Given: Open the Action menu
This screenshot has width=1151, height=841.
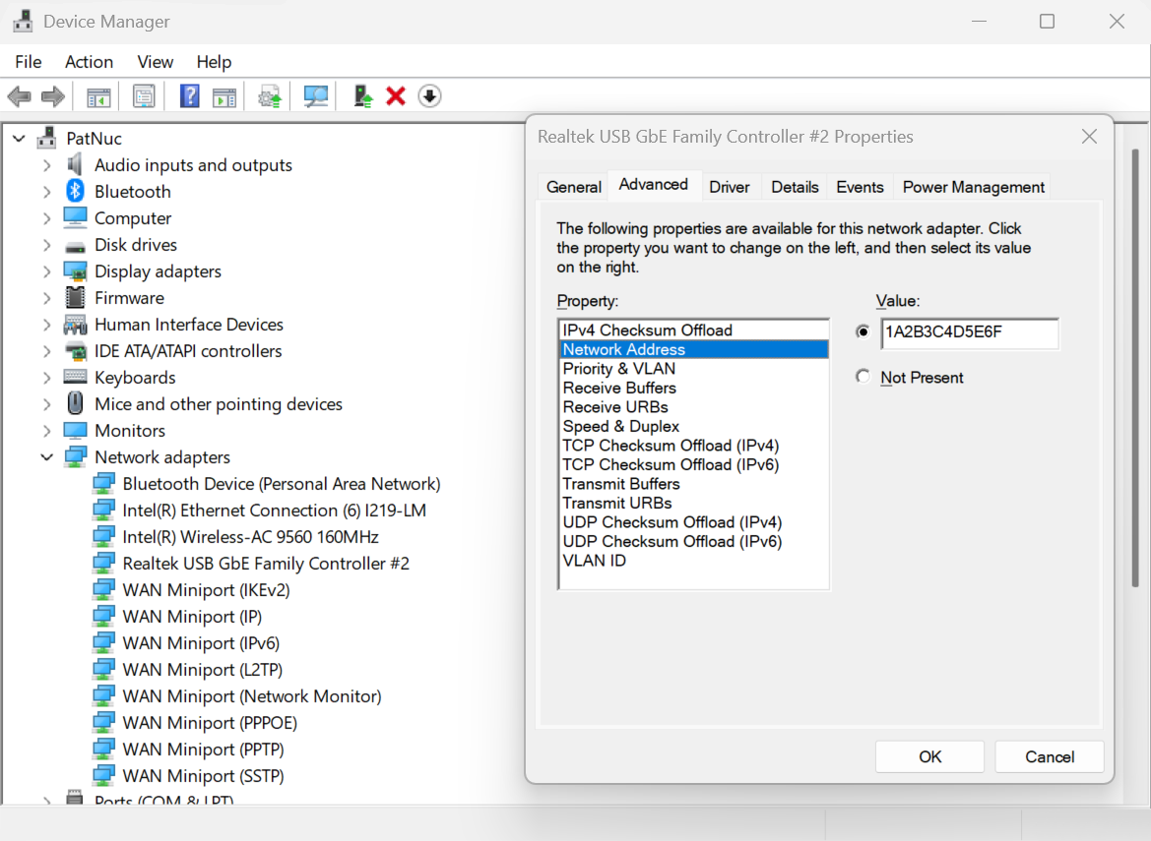Looking at the screenshot, I should [x=89, y=61].
